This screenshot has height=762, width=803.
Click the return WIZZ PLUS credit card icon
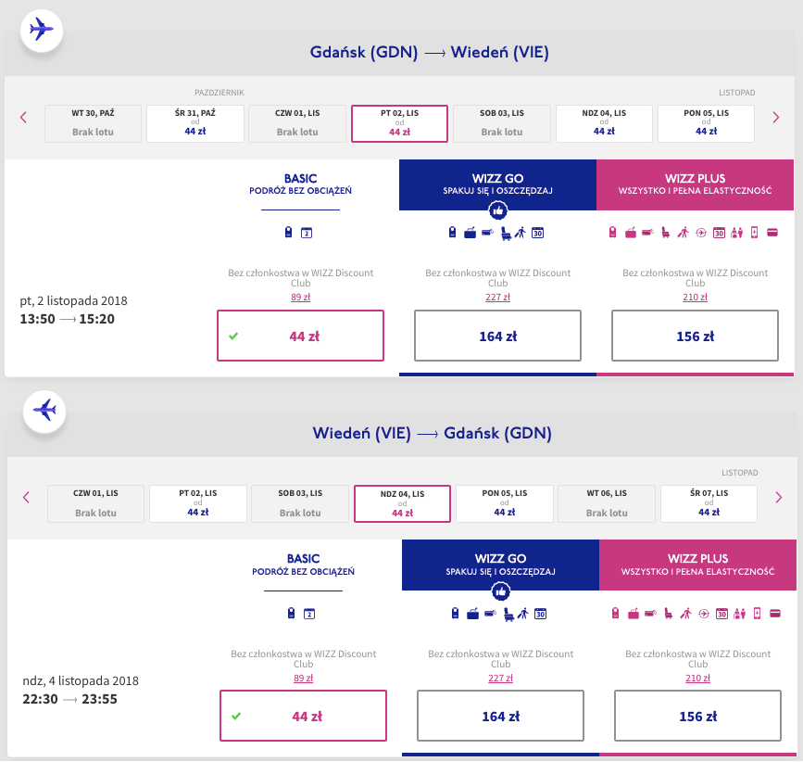click(x=775, y=614)
